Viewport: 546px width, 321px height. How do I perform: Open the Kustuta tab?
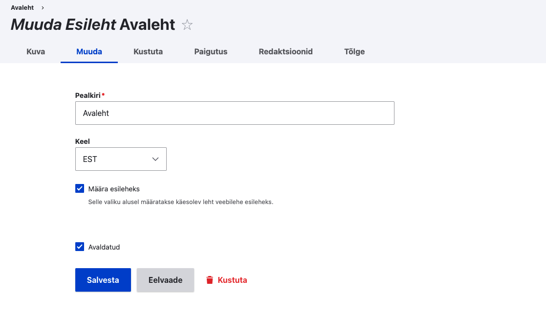pyautogui.click(x=148, y=51)
